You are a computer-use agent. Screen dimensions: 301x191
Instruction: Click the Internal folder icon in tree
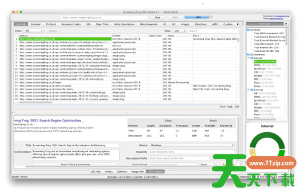252,58
